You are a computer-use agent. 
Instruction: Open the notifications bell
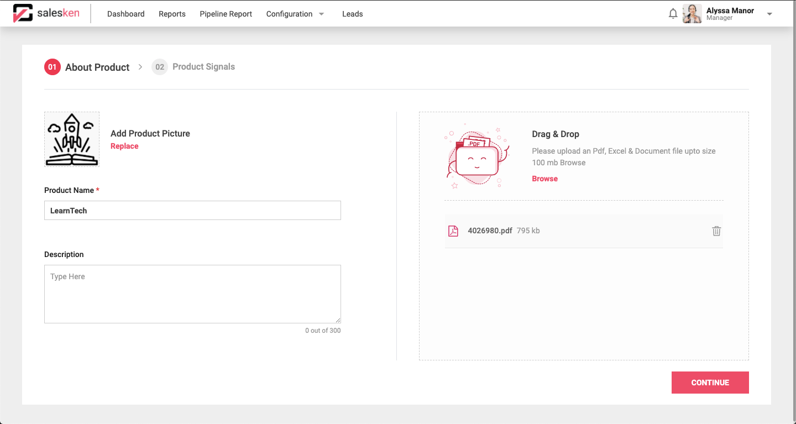(673, 14)
